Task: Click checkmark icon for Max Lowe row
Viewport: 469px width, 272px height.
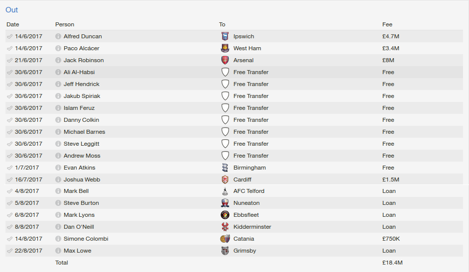Action: [x=9, y=251]
